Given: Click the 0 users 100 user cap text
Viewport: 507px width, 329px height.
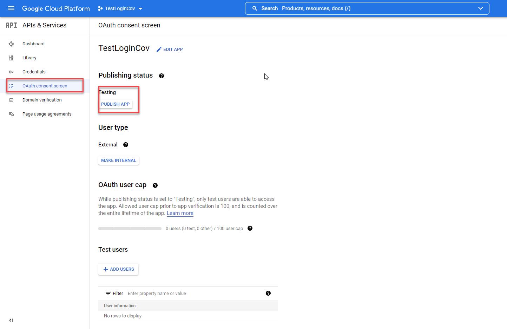Looking at the screenshot, I should pos(204,229).
